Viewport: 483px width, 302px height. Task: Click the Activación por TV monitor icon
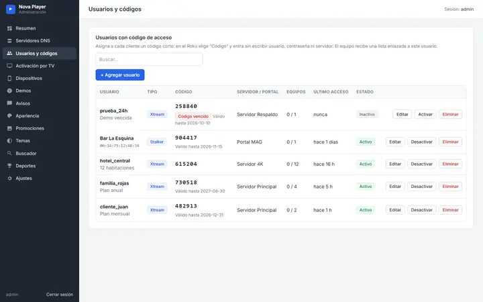[9, 66]
